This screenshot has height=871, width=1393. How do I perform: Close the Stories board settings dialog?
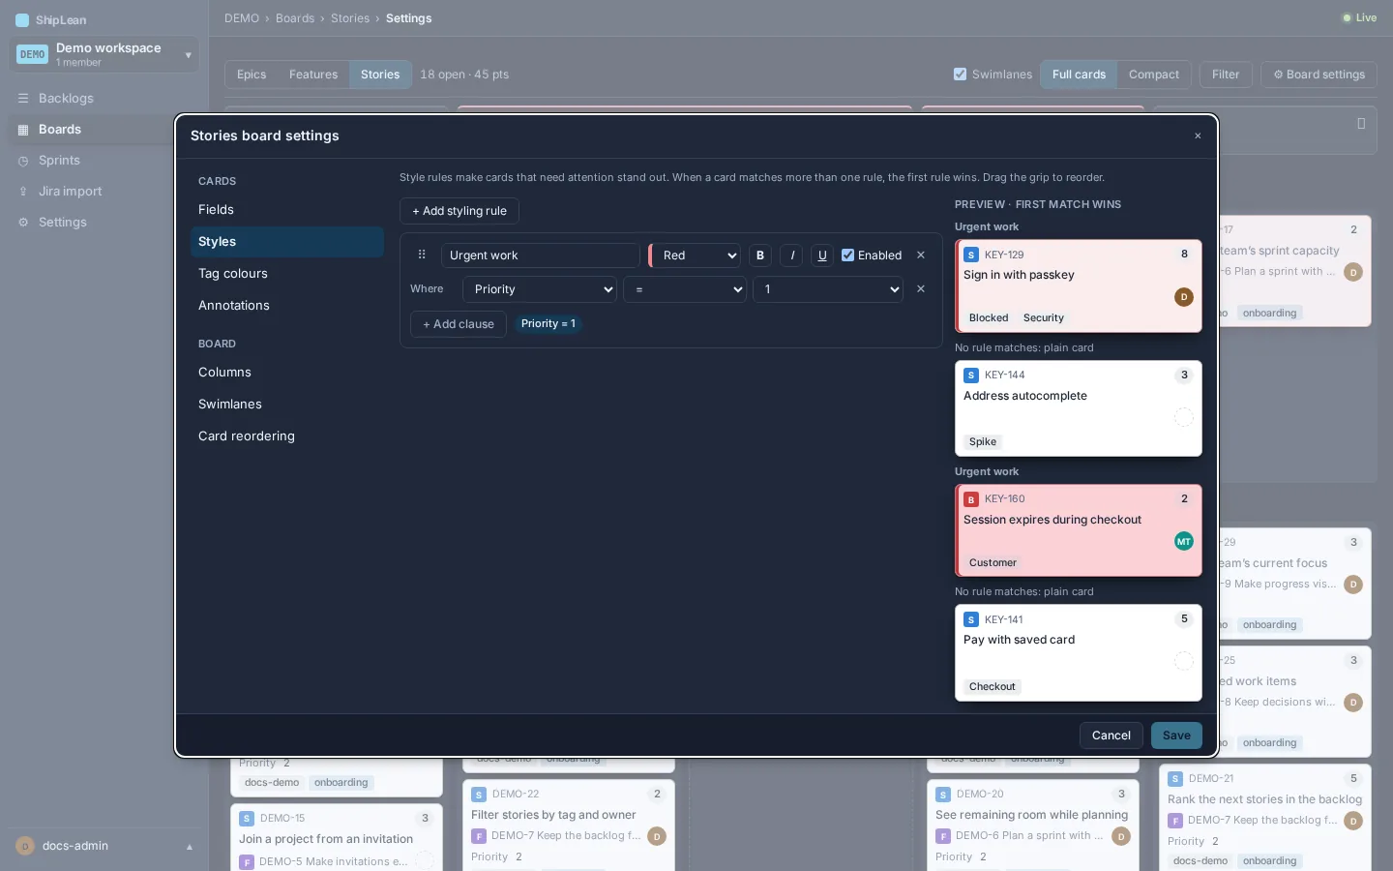[1198, 135]
